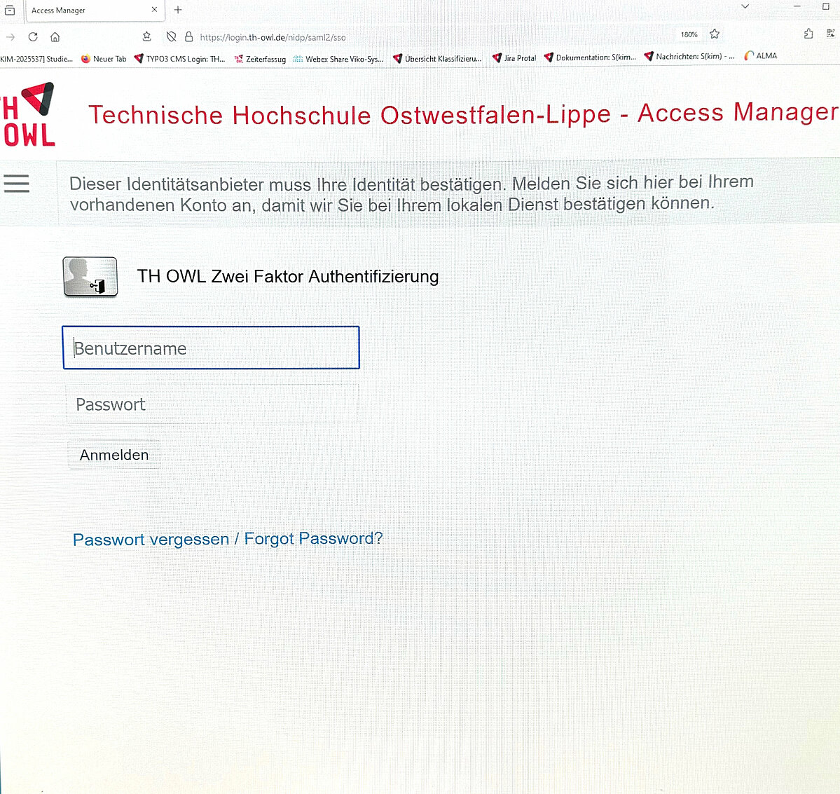Image resolution: width=840 pixels, height=794 pixels.
Task: Open the Nachrichten: S(kim) bookmark
Action: pyautogui.click(x=689, y=56)
